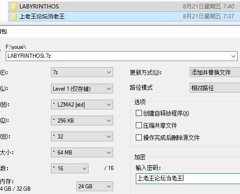Select the 上老王论坛当老王 folder icon

pos(14,16)
